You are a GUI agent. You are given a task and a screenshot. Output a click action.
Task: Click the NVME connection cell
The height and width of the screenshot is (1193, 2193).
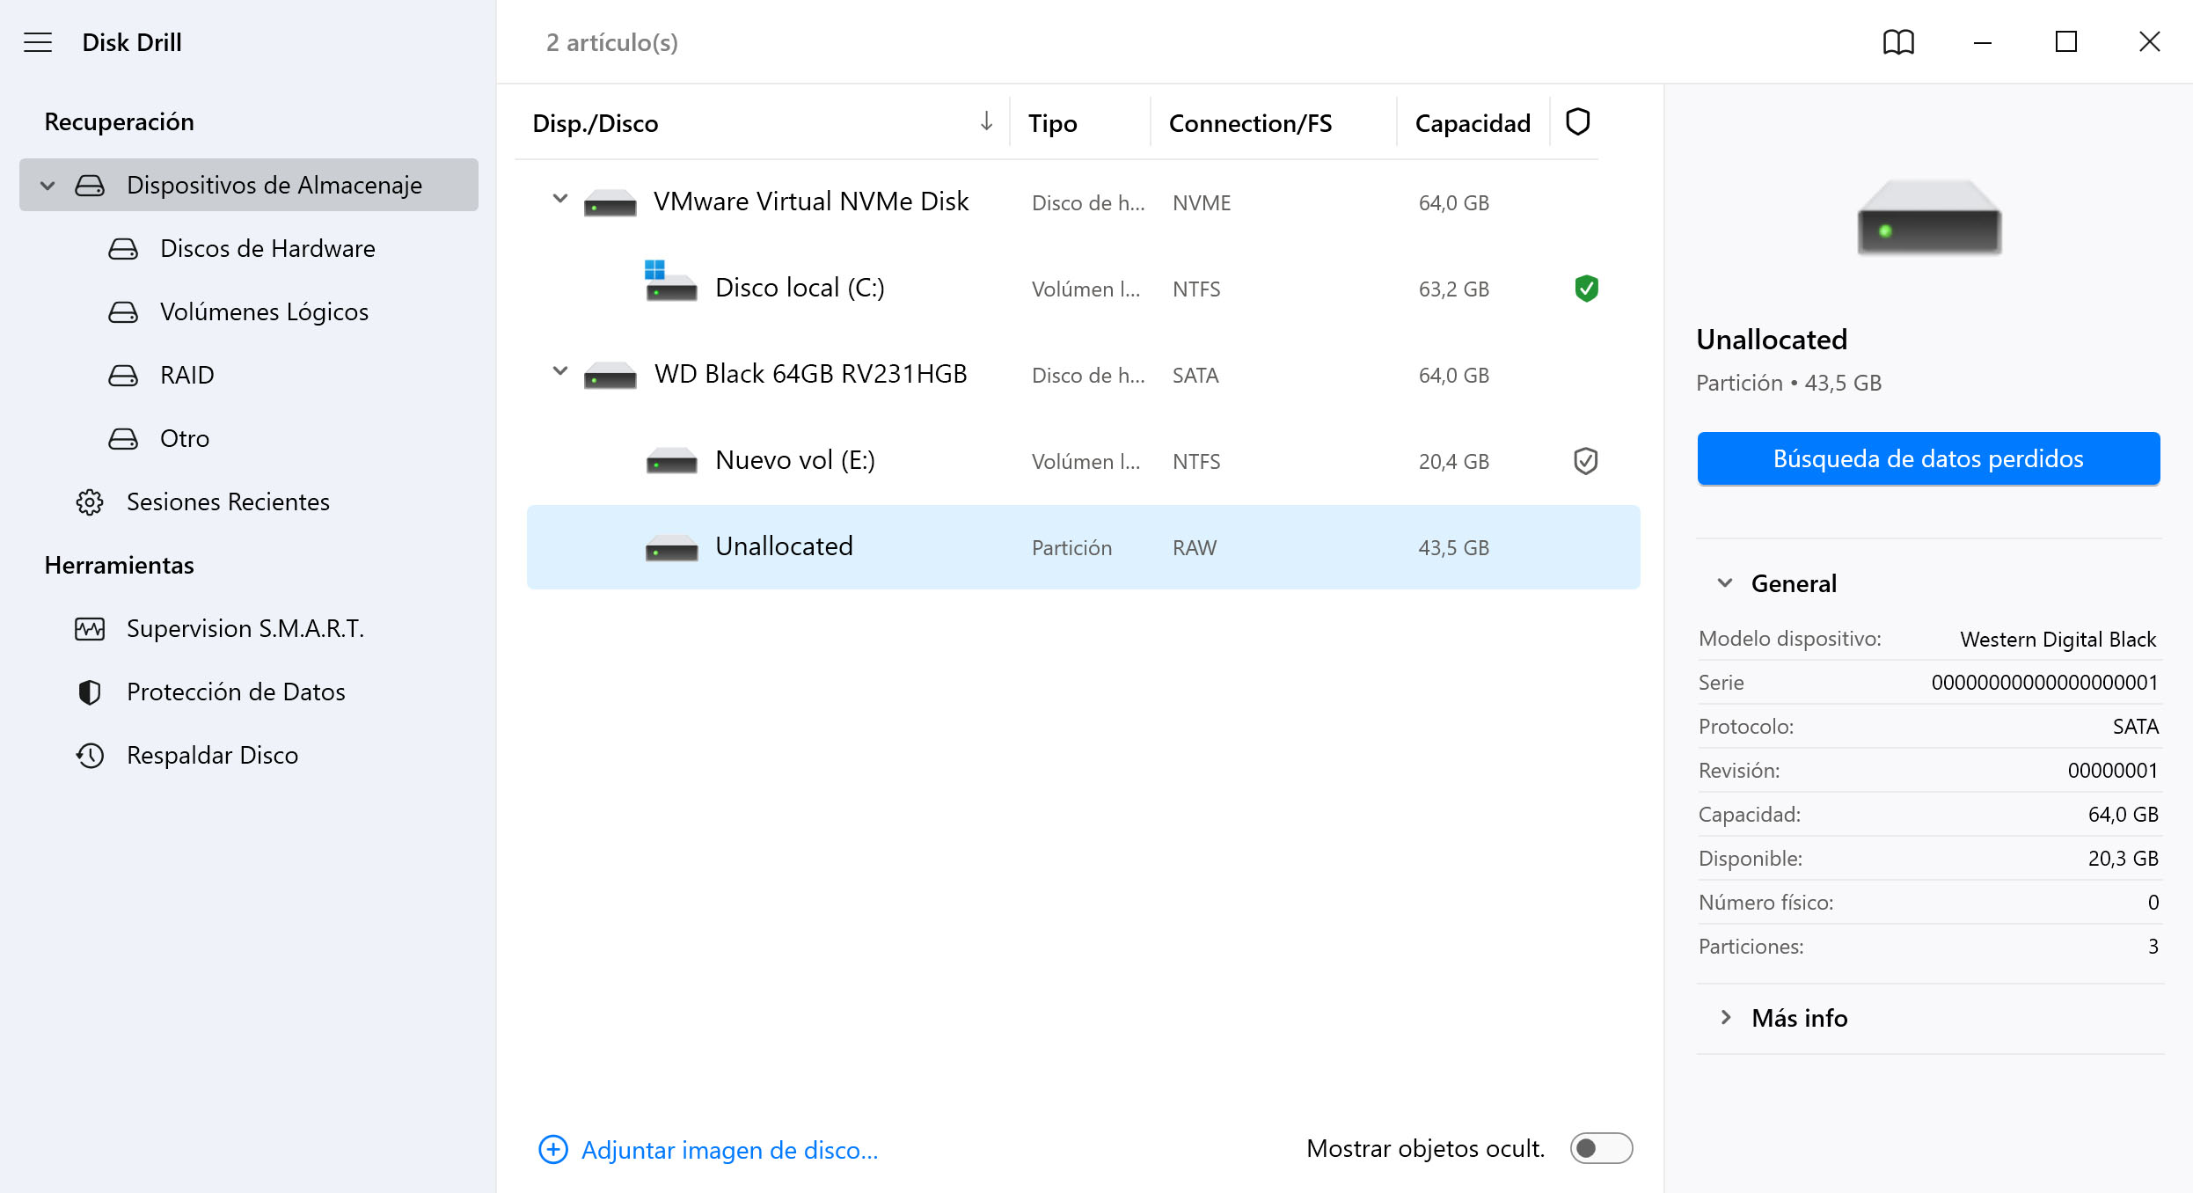coord(1202,202)
